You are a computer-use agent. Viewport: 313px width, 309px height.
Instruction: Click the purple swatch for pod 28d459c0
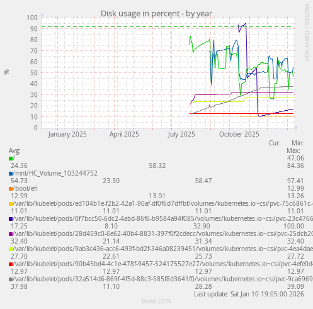11,234
